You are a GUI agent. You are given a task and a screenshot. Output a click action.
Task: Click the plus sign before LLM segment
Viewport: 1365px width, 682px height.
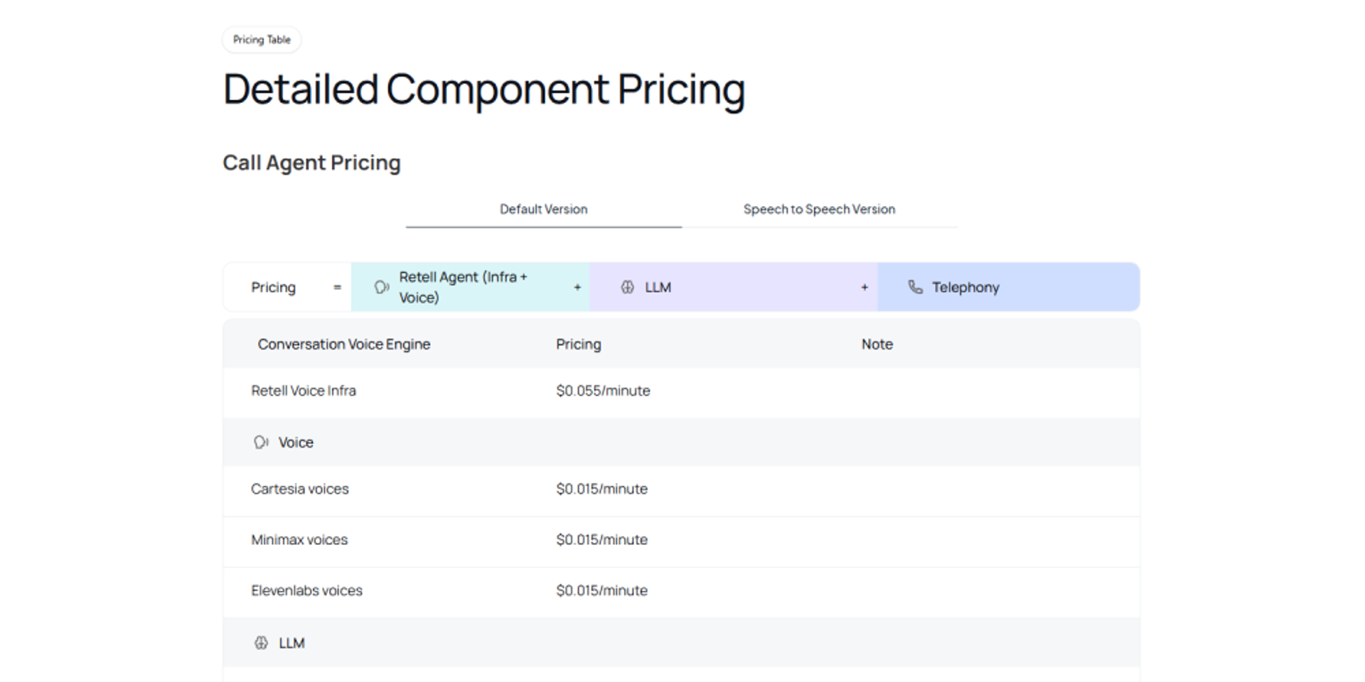(577, 287)
